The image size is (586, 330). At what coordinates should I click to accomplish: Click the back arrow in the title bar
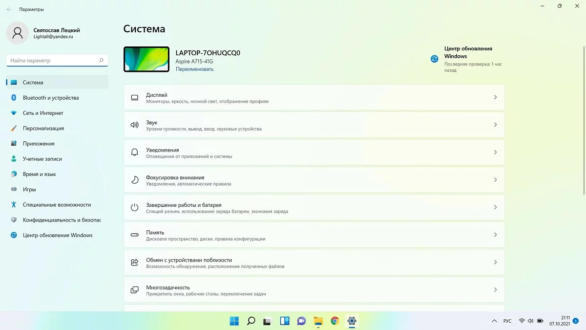click(9, 9)
